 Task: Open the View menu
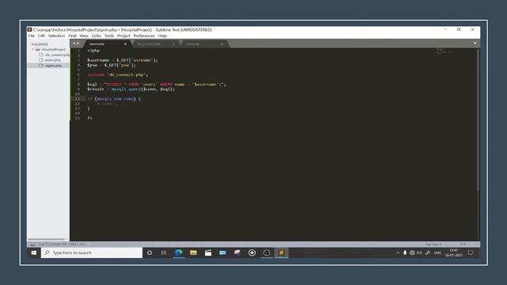[x=84, y=36]
